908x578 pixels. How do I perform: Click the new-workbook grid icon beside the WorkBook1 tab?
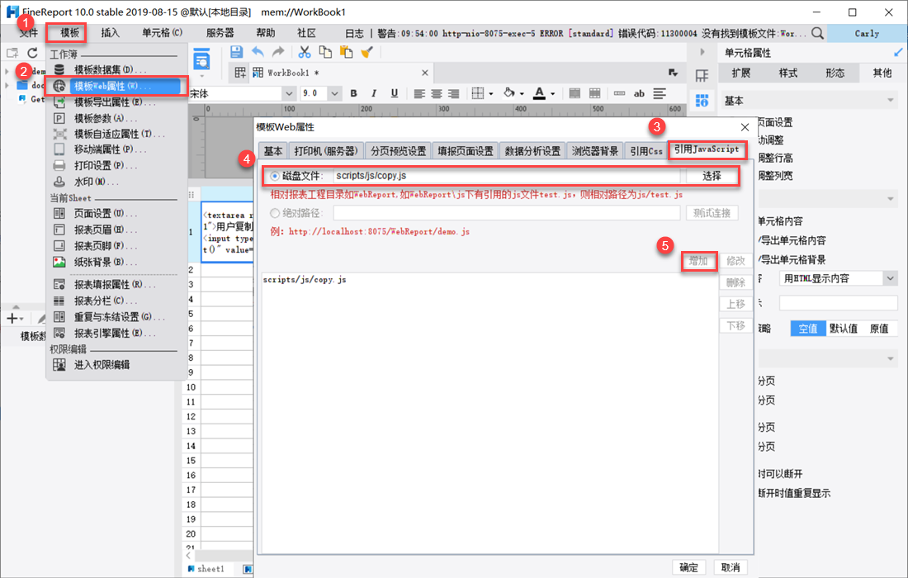coord(240,73)
